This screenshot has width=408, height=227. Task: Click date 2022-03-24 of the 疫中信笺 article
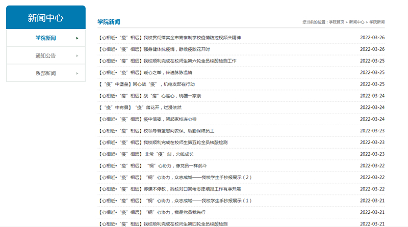pyautogui.click(x=372, y=119)
